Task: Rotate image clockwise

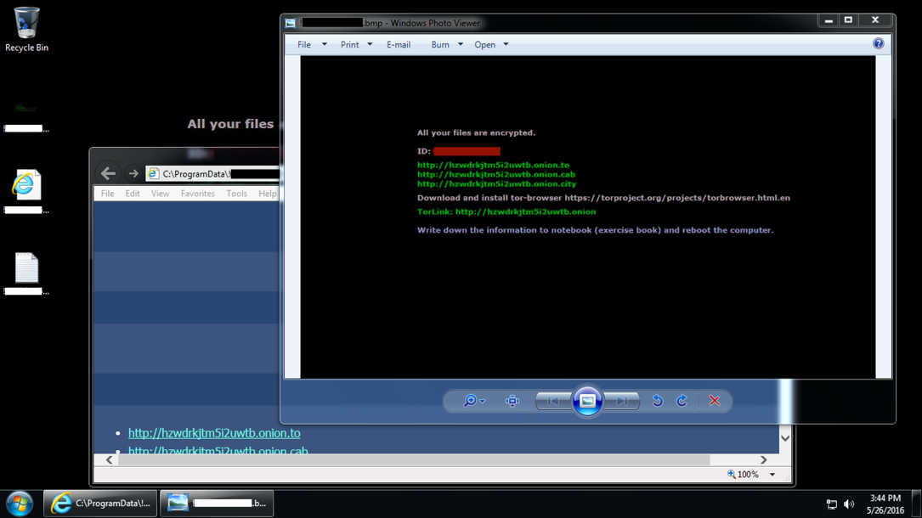Action: point(682,401)
